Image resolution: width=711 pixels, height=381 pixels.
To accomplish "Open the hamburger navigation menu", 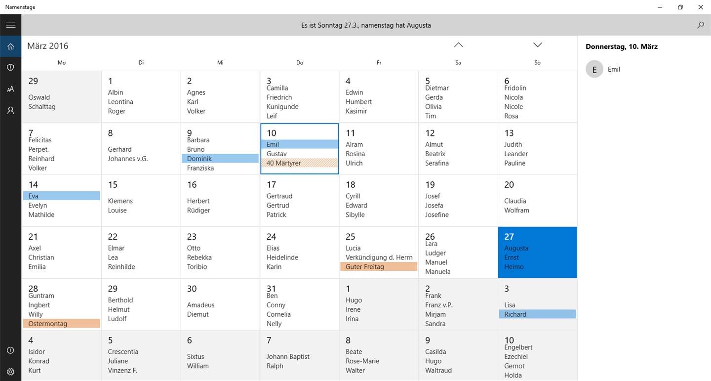I will point(10,25).
